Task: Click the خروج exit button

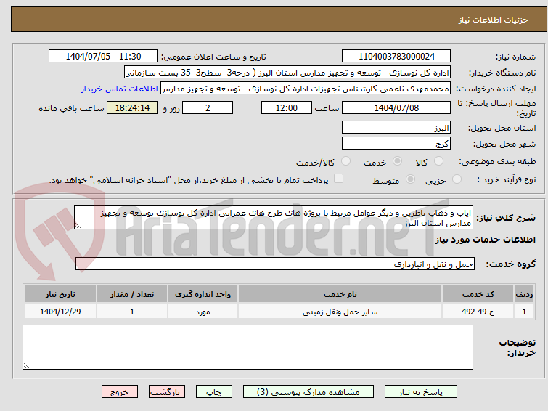Action: [120, 392]
